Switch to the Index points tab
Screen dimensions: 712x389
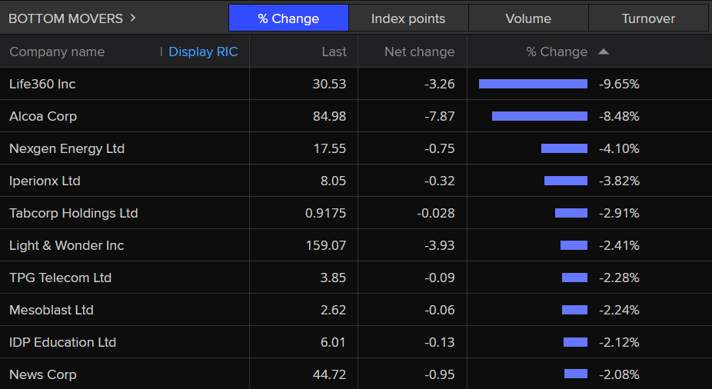tap(408, 18)
